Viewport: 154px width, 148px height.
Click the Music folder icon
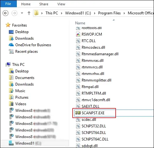[11, 91]
